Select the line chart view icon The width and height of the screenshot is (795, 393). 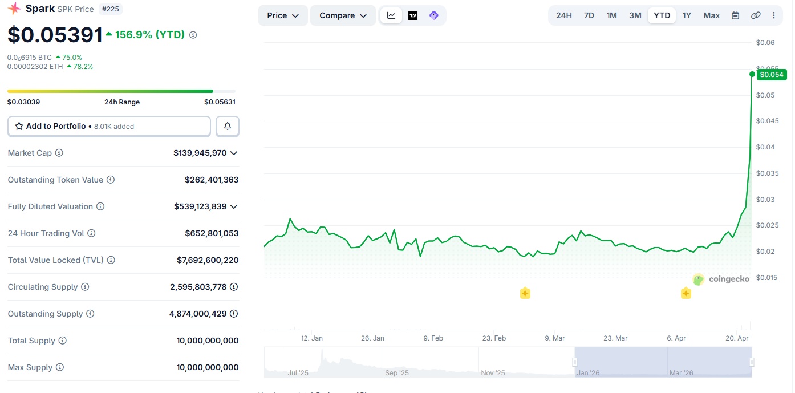click(x=391, y=15)
